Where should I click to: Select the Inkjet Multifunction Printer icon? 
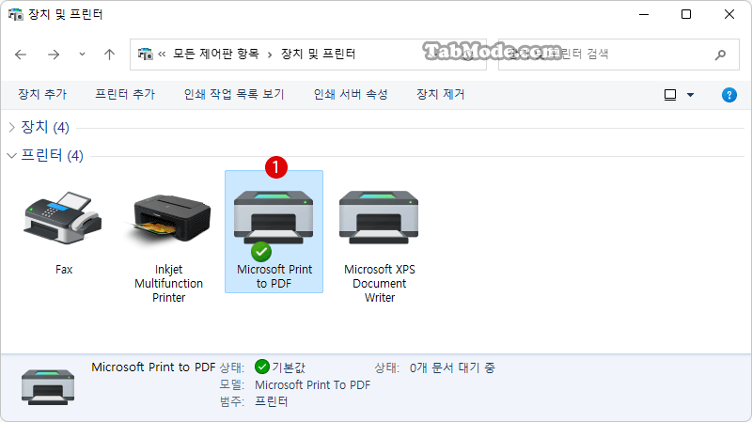click(x=169, y=219)
